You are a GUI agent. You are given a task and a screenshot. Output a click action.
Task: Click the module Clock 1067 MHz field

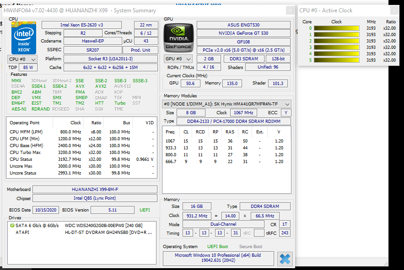(x=243, y=113)
